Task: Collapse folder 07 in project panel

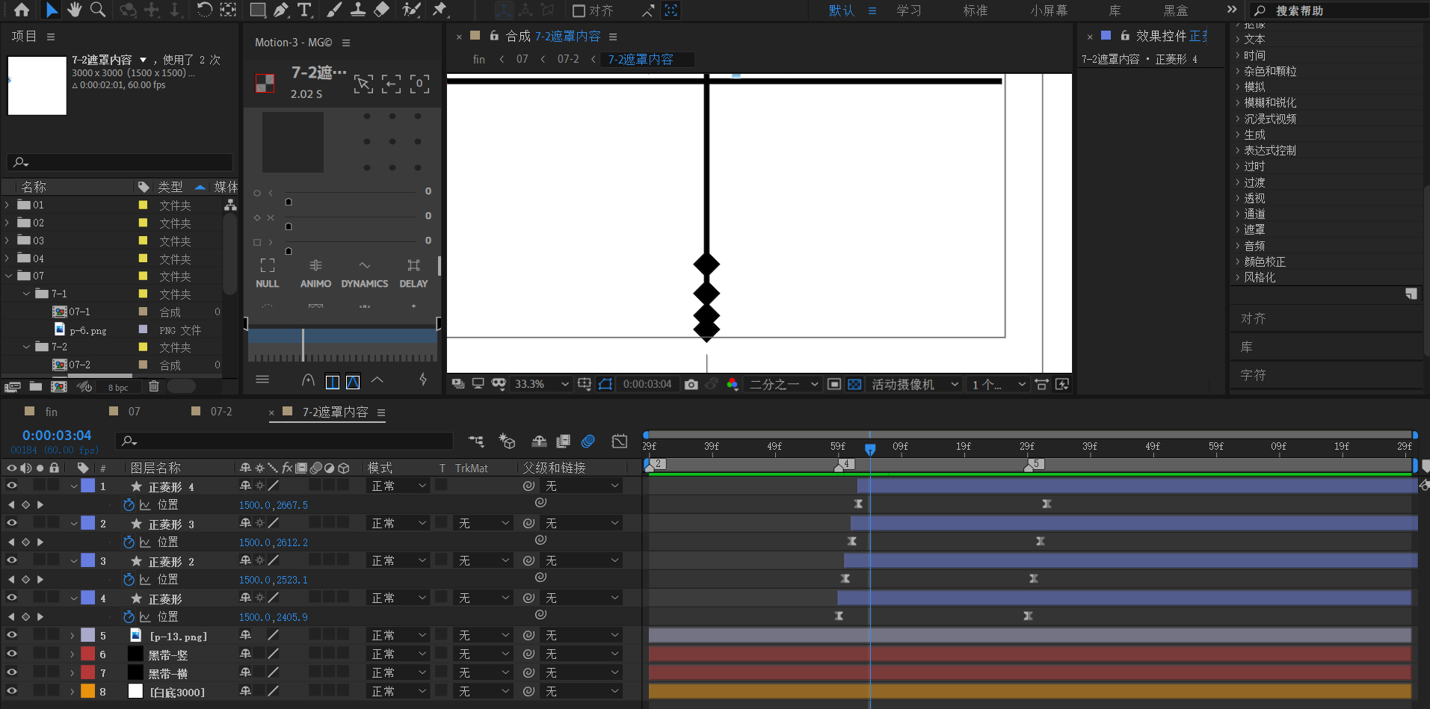Action: 8,276
